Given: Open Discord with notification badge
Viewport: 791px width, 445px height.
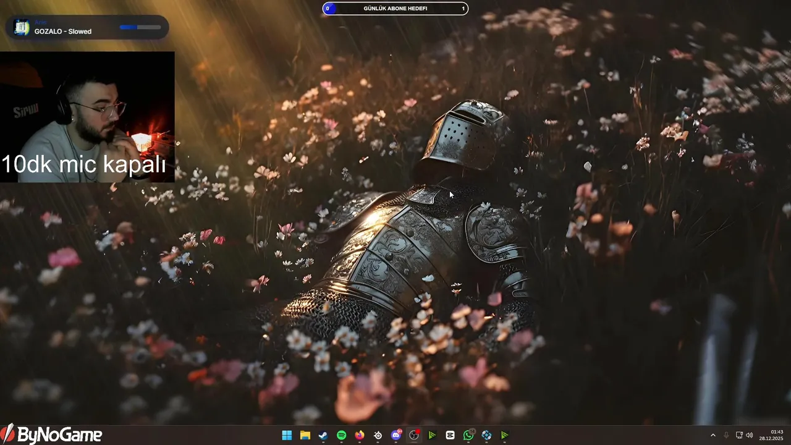Looking at the screenshot, I should (396, 435).
